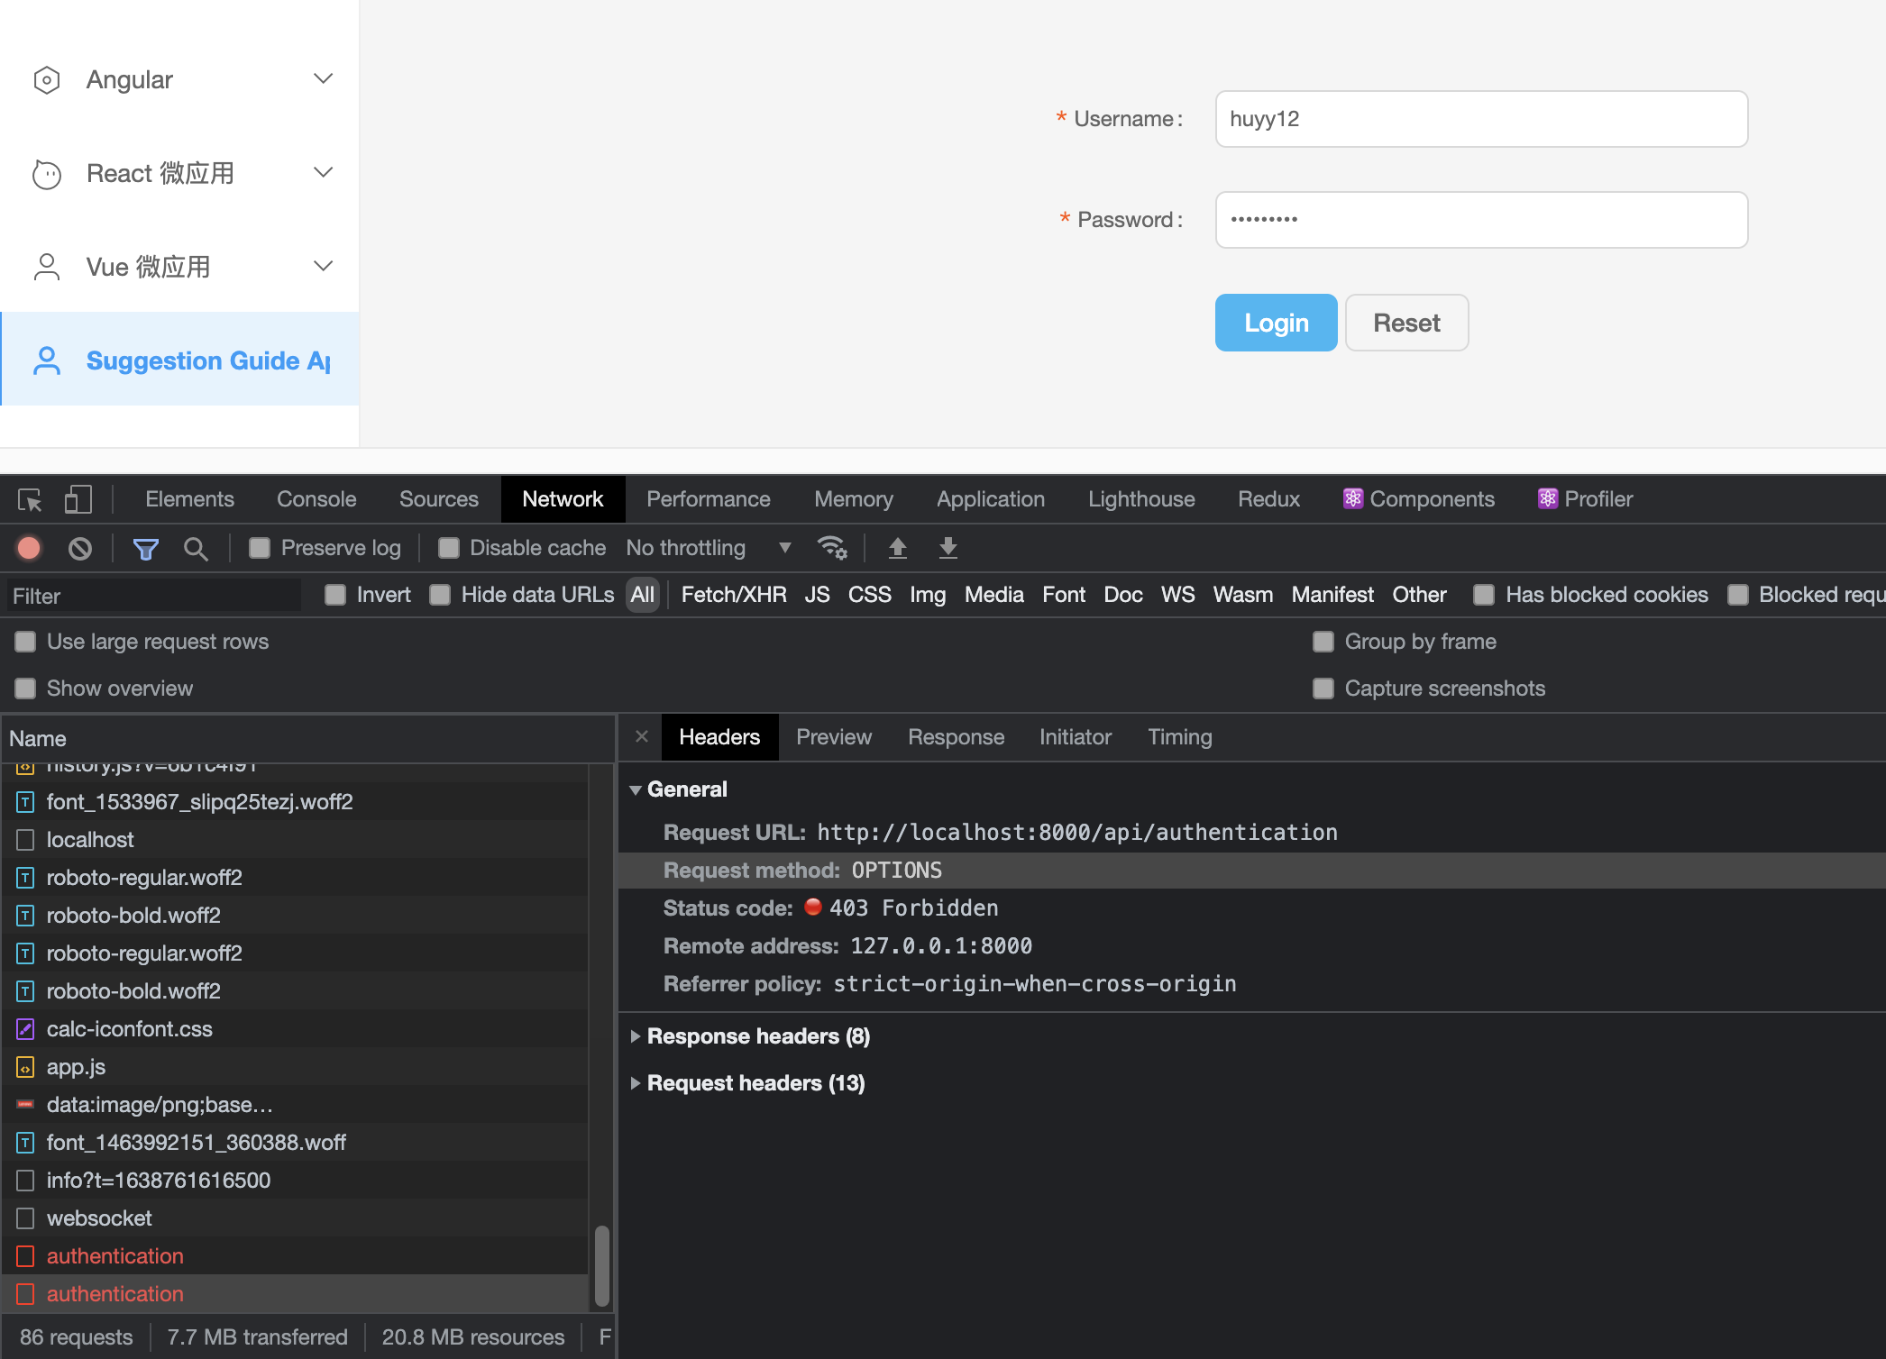This screenshot has height=1359, width=1886.
Task: Check Hide data URLs
Action: (x=440, y=595)
